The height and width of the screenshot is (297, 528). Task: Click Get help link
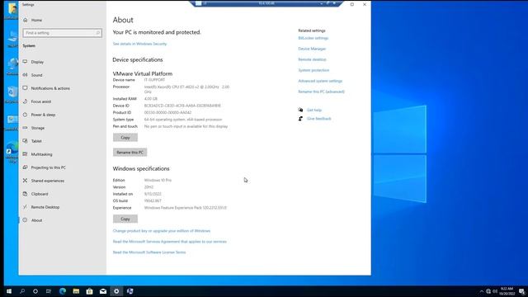pos(314,110)
